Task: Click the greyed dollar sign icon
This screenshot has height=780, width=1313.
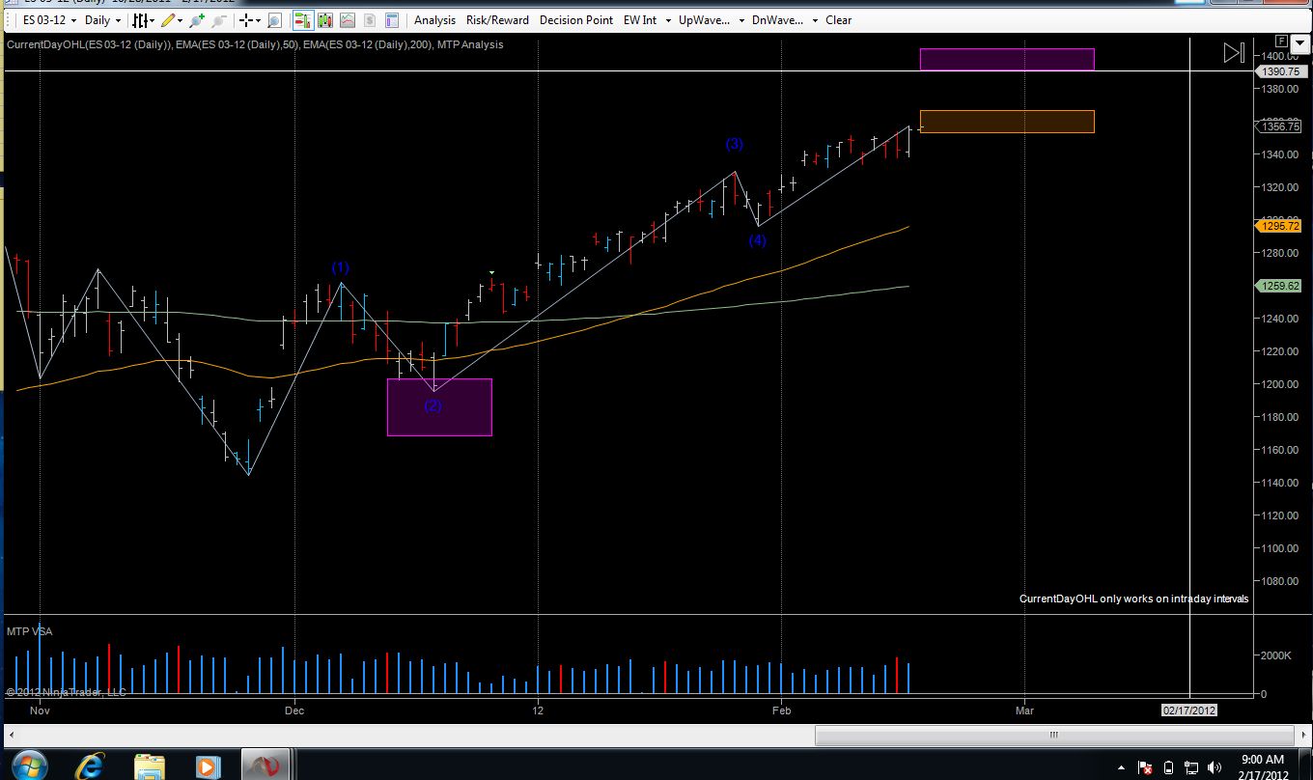Action: [370, 19]
